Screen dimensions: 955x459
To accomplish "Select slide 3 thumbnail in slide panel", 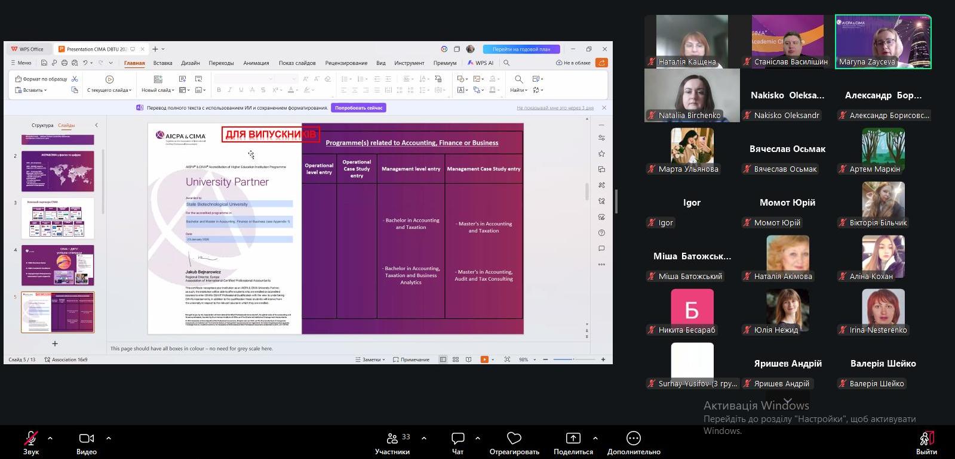I will tap(58, 218).
